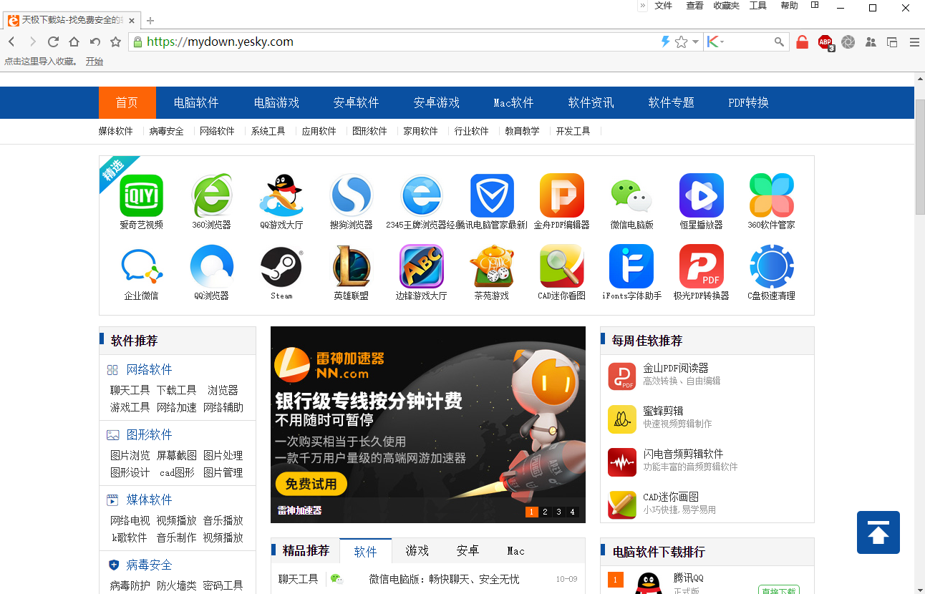Open the 屏幕截图 sidebar link

point(176,455)
